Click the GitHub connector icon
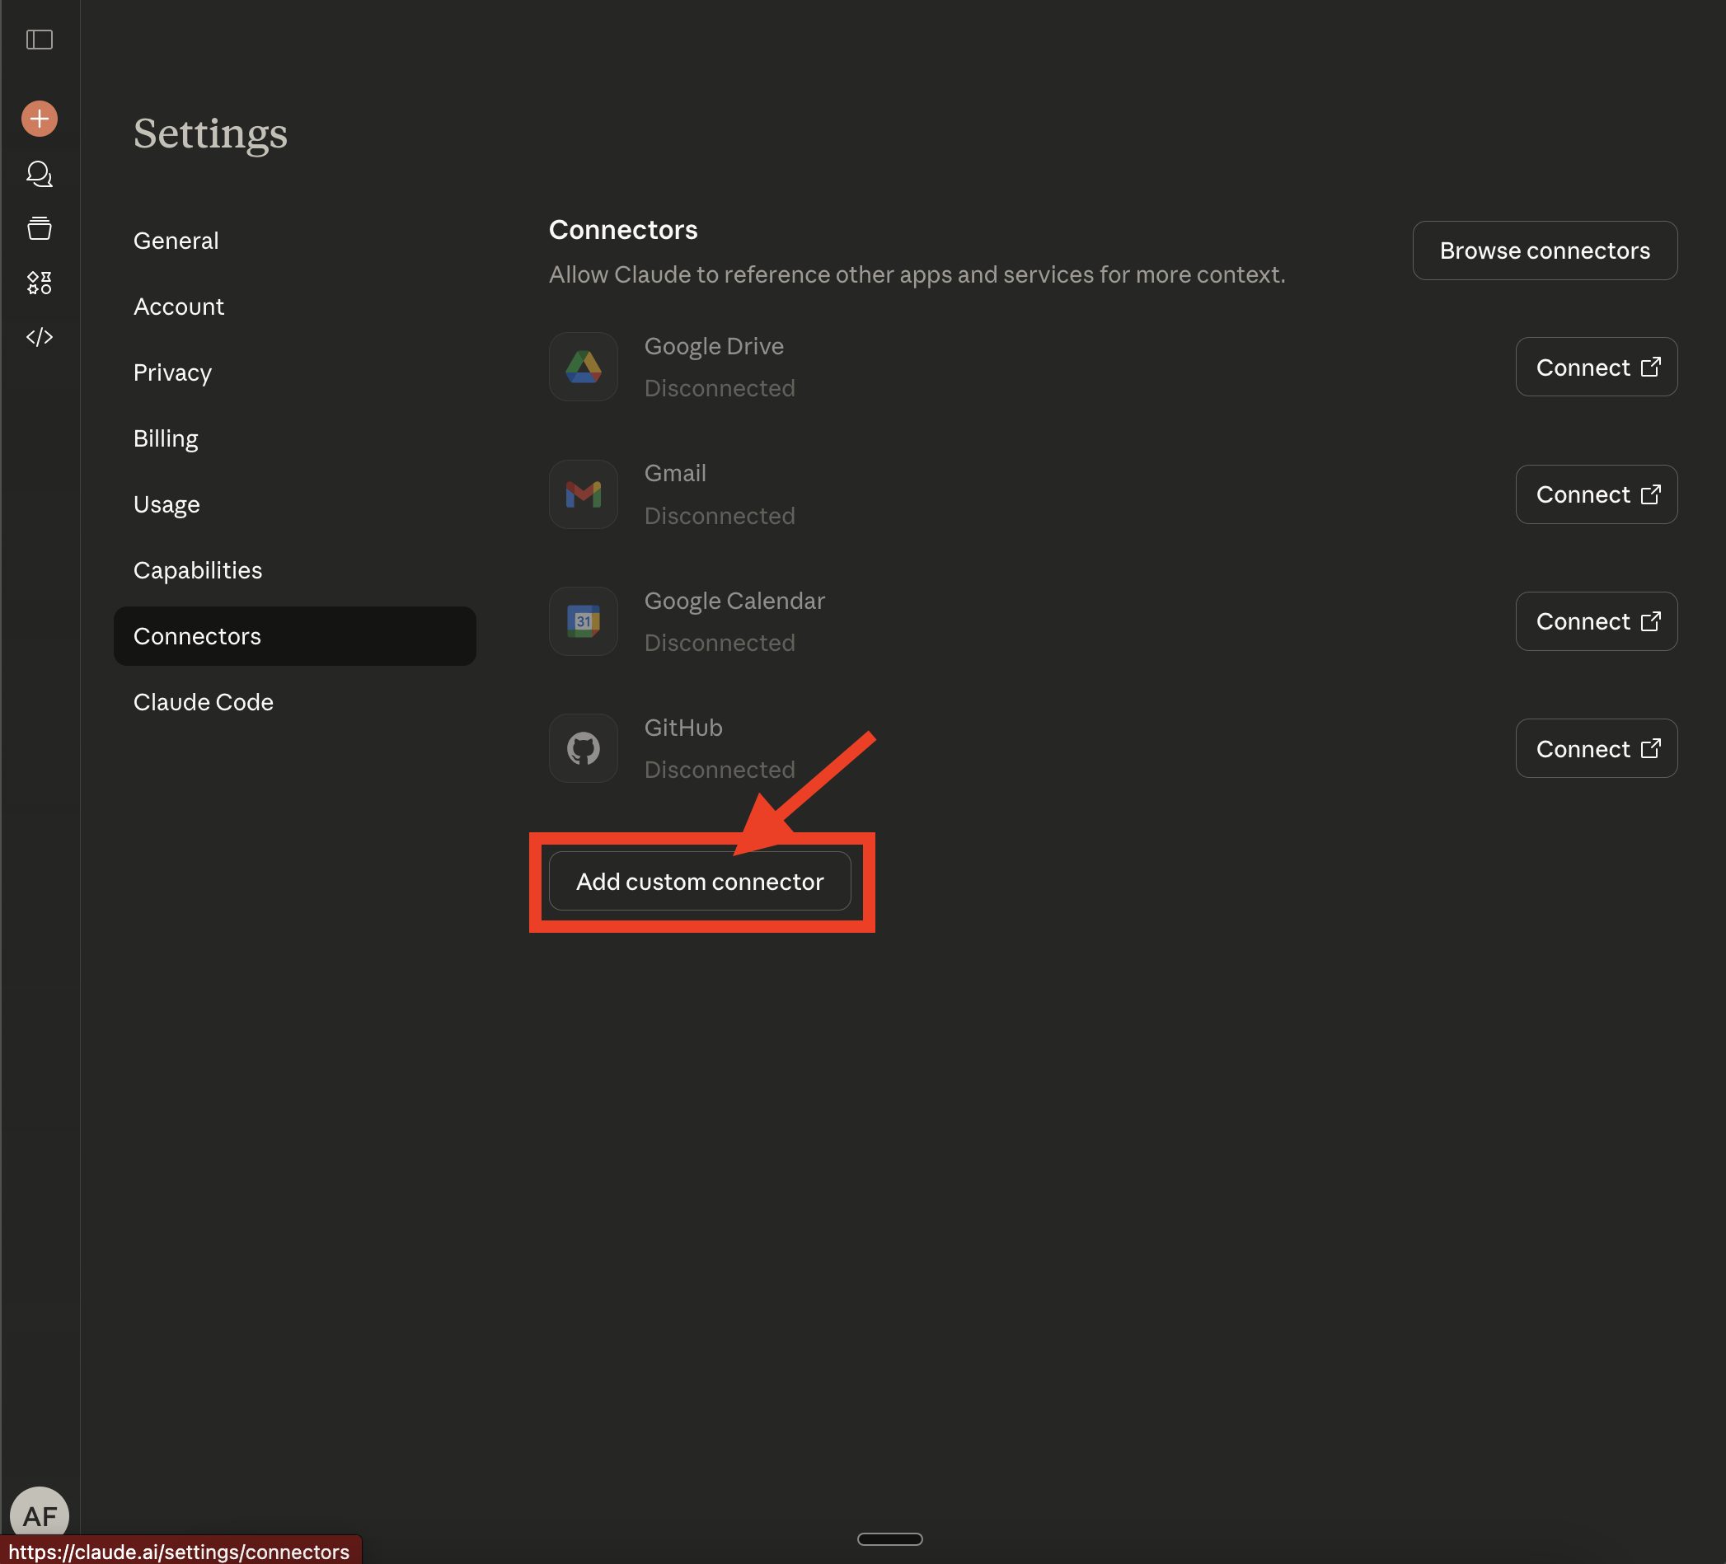1726x1564 pixels. (583, 748)
